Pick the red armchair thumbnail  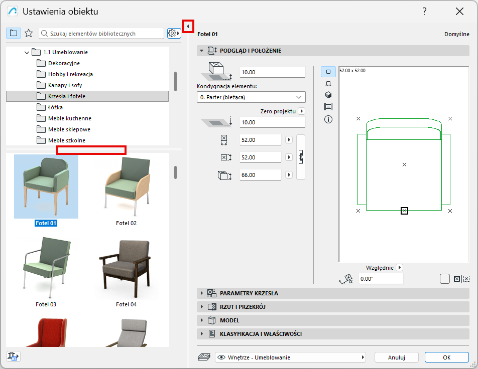point(46,332)
